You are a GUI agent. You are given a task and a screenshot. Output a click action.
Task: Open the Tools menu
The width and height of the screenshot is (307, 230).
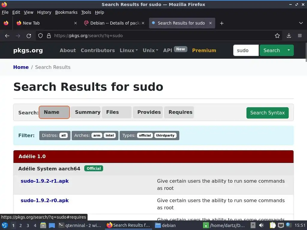point(86,12)
